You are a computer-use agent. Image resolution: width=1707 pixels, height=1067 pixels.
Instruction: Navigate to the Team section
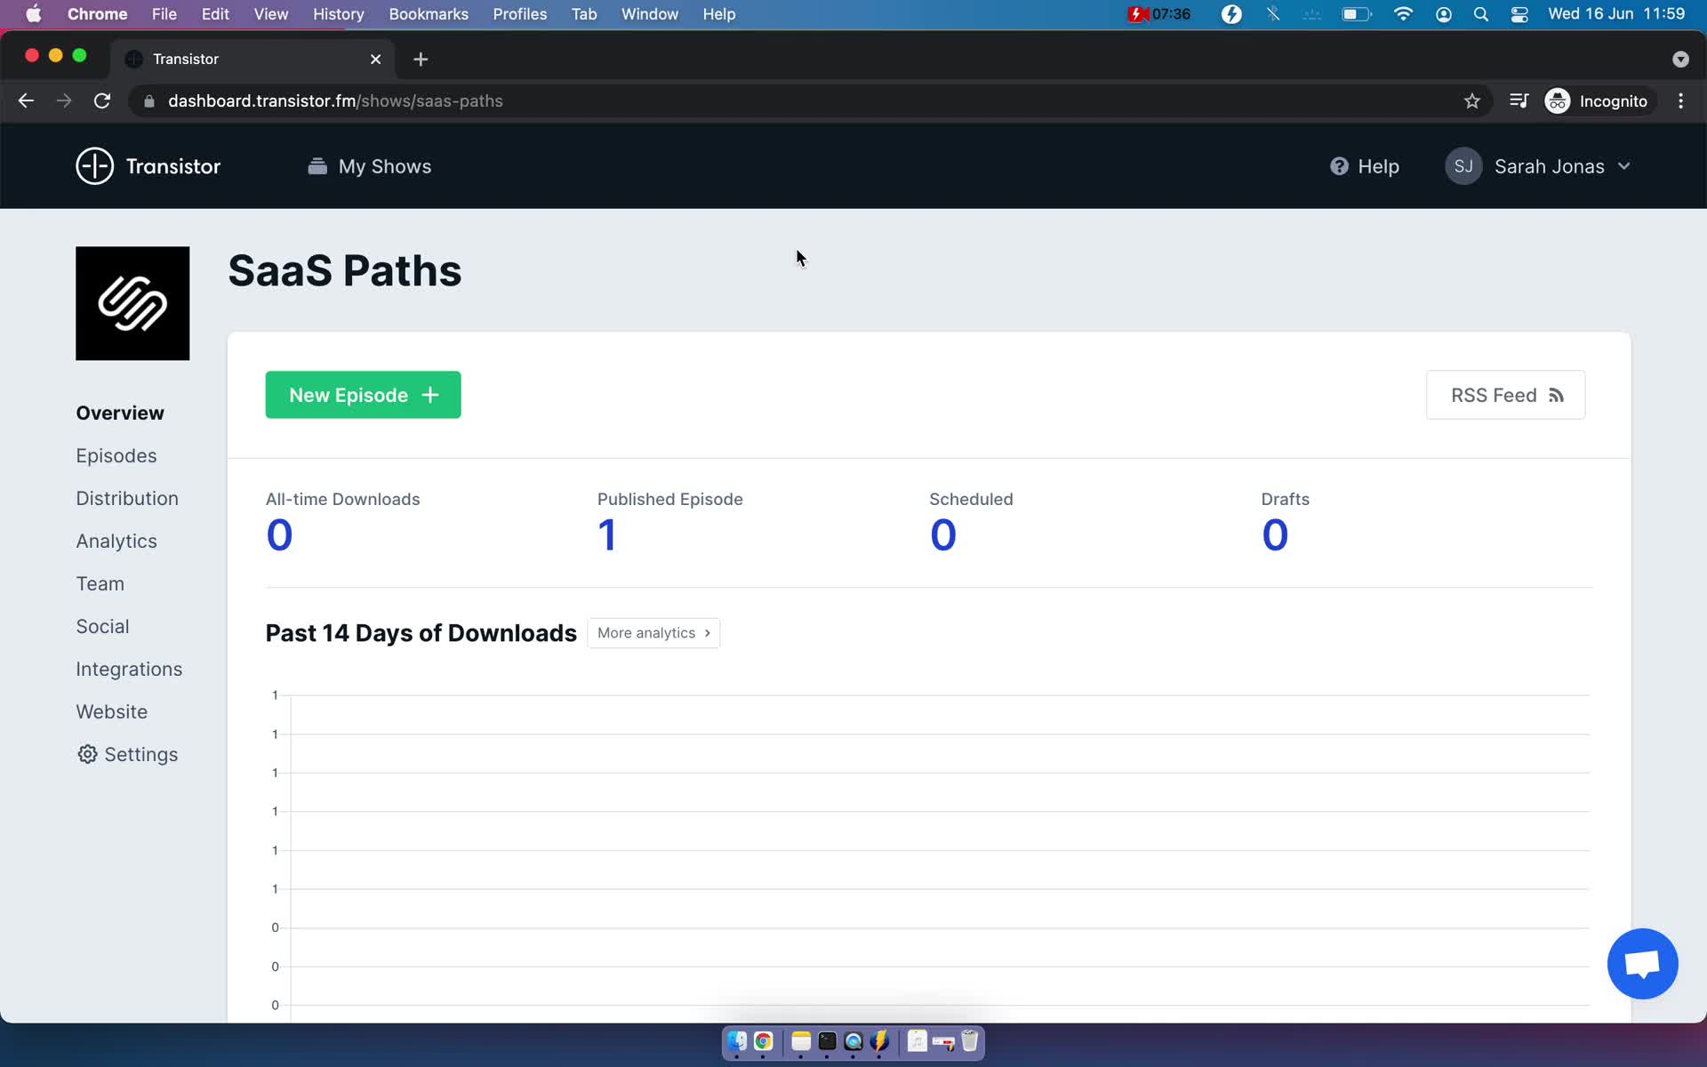coord(100,582)
